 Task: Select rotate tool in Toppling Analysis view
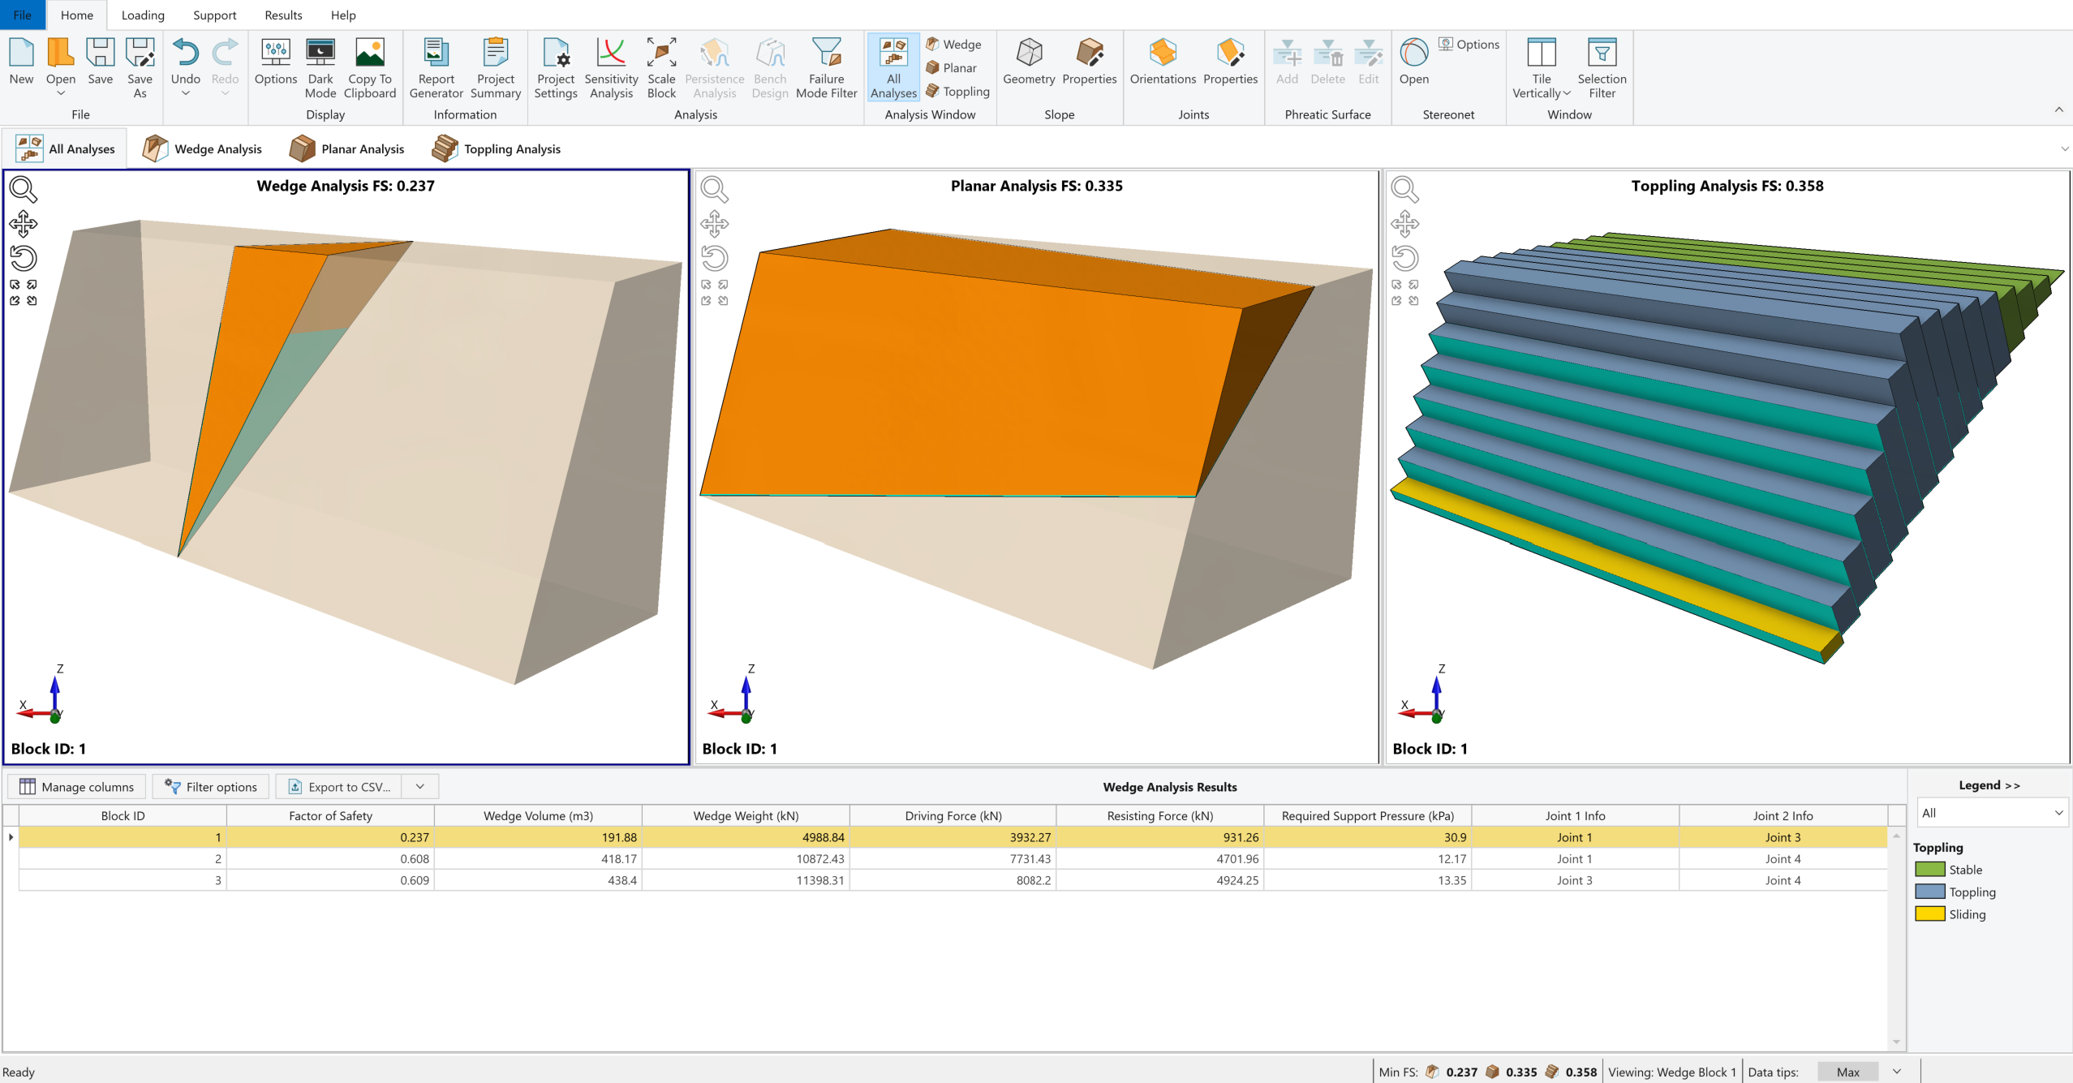pos(1404,258)
